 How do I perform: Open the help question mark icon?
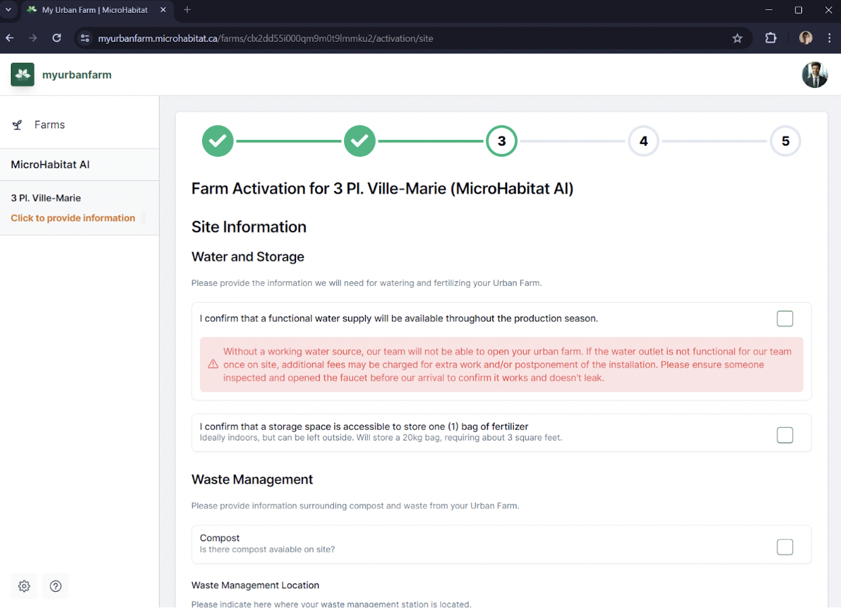coord(56,586)
